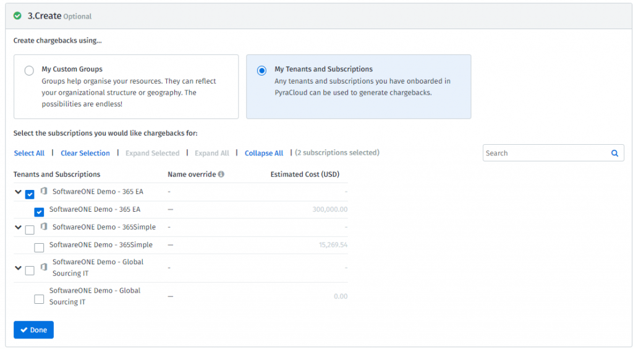Click the Office icon beside 365Simple tenant
Image resolution: width=633 pixels, height=349 pixels.
point(44,226)
